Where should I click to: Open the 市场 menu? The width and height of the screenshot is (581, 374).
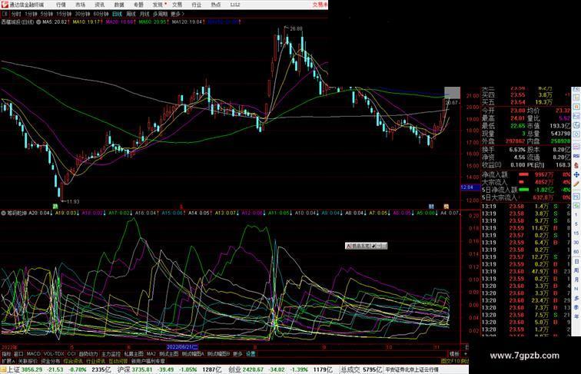tap(80, 5)
